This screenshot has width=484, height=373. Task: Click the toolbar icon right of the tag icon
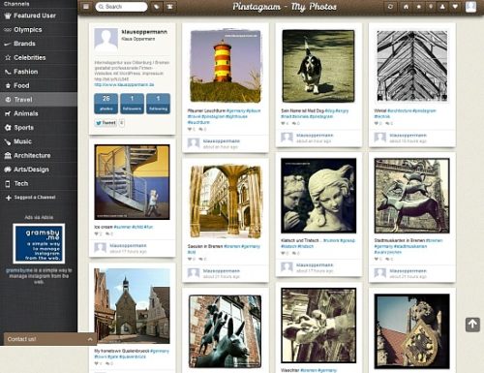[x=170, y=7]
